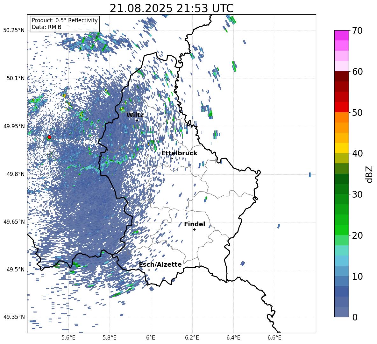The width and height of the screenshot is (377, 344).
Task: Click the 30 tick on colorbar
Action: (357, 194)
